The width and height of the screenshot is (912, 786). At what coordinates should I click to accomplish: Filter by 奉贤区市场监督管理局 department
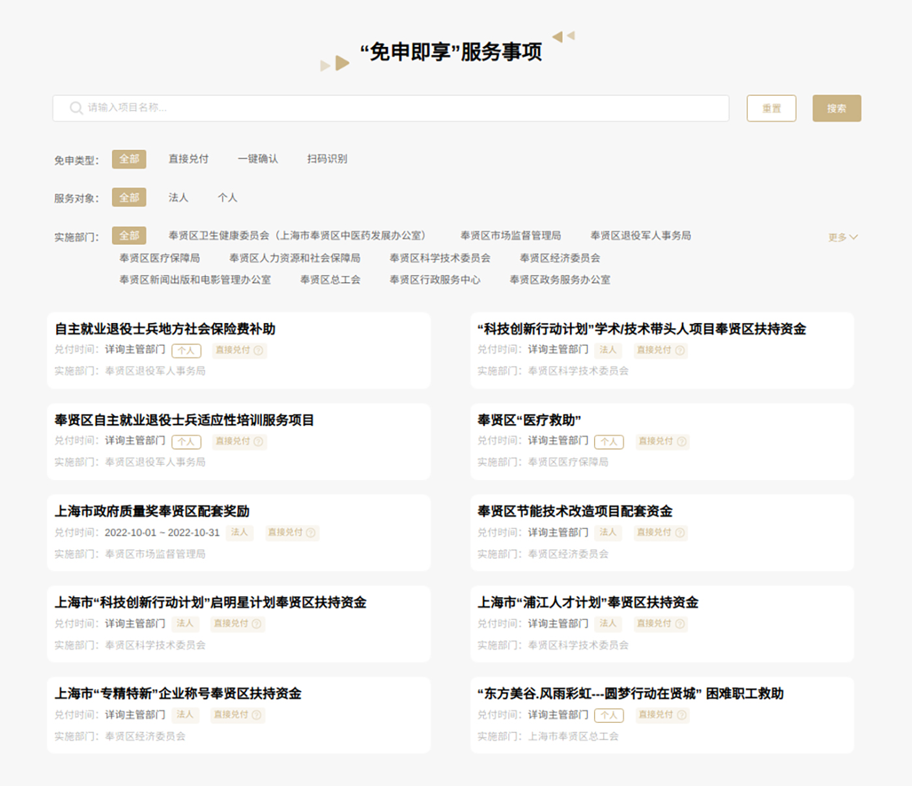point(511,236)
